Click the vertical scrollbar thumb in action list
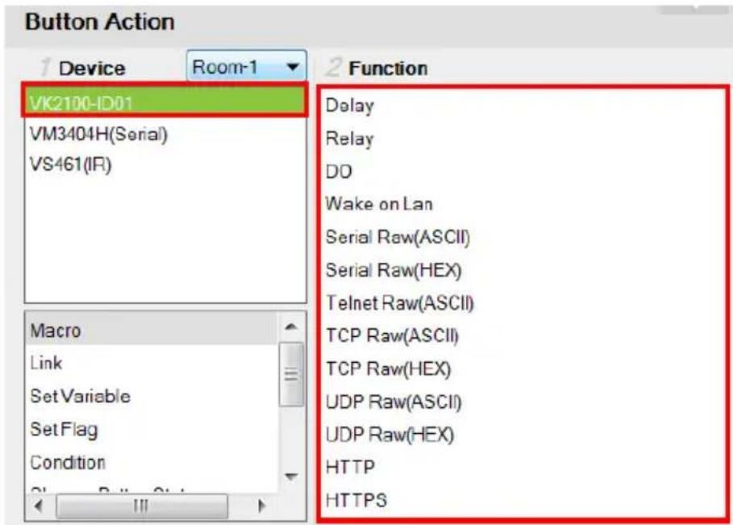This screenshot has height=525, width=733. (291, 374)
